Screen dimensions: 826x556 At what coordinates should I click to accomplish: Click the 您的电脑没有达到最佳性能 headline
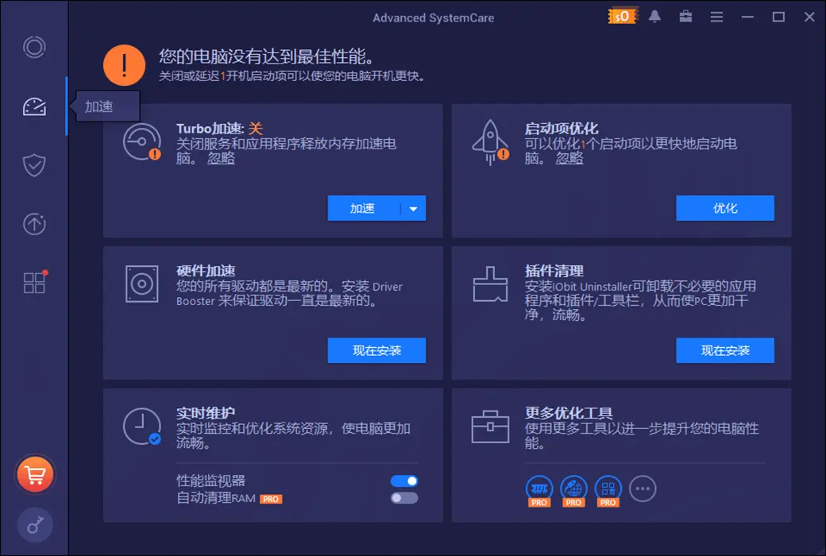pyautogui.click(x=267, y=56)
